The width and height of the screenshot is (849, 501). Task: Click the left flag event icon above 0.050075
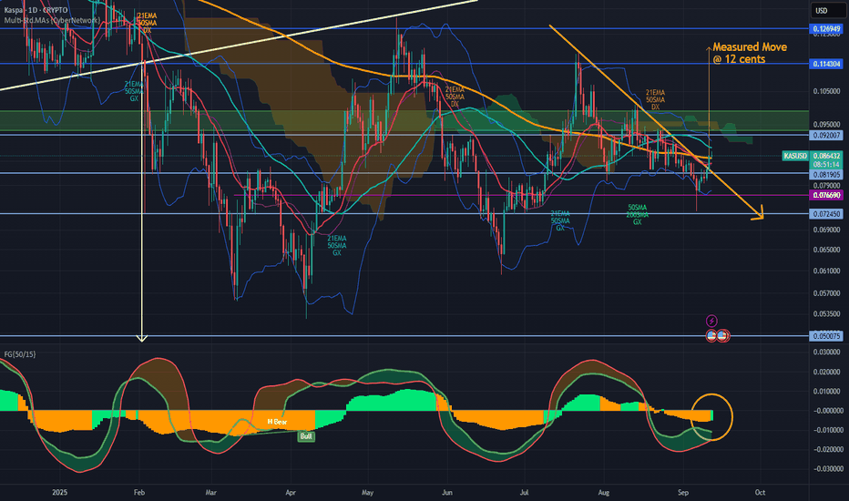tap(712, 335)
